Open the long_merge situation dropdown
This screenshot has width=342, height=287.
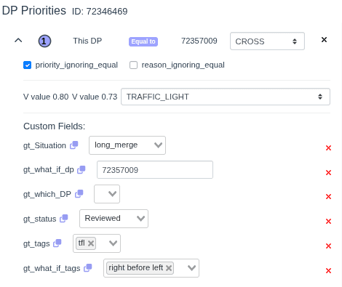[x=127, y=145]
